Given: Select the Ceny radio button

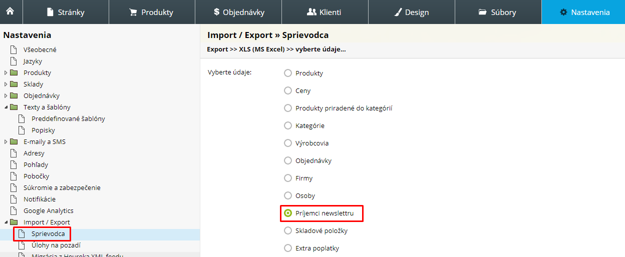Looking at the screenshot, I should 288,90.
